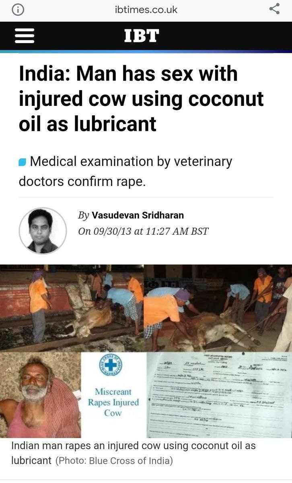Tap the share icon in the address bar

coord(274,9)
